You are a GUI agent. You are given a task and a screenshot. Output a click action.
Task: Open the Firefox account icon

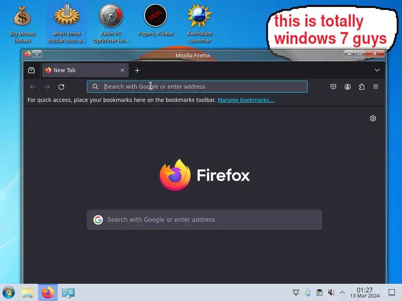347,87
